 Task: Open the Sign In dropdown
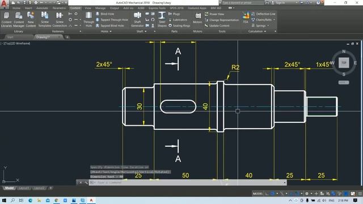297,3
